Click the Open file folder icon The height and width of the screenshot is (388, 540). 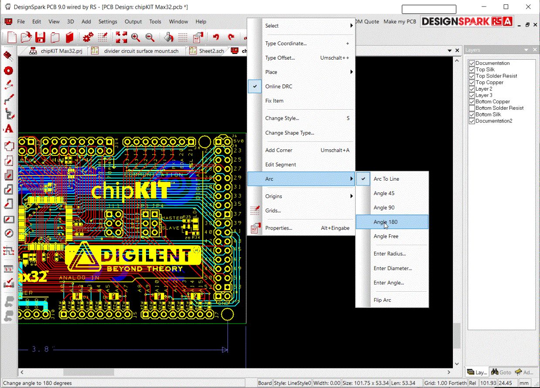pyautogui.click(x=26, y=37)
